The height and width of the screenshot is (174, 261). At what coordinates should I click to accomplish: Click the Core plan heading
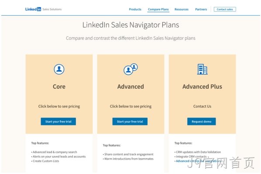(x=59, y=87)
